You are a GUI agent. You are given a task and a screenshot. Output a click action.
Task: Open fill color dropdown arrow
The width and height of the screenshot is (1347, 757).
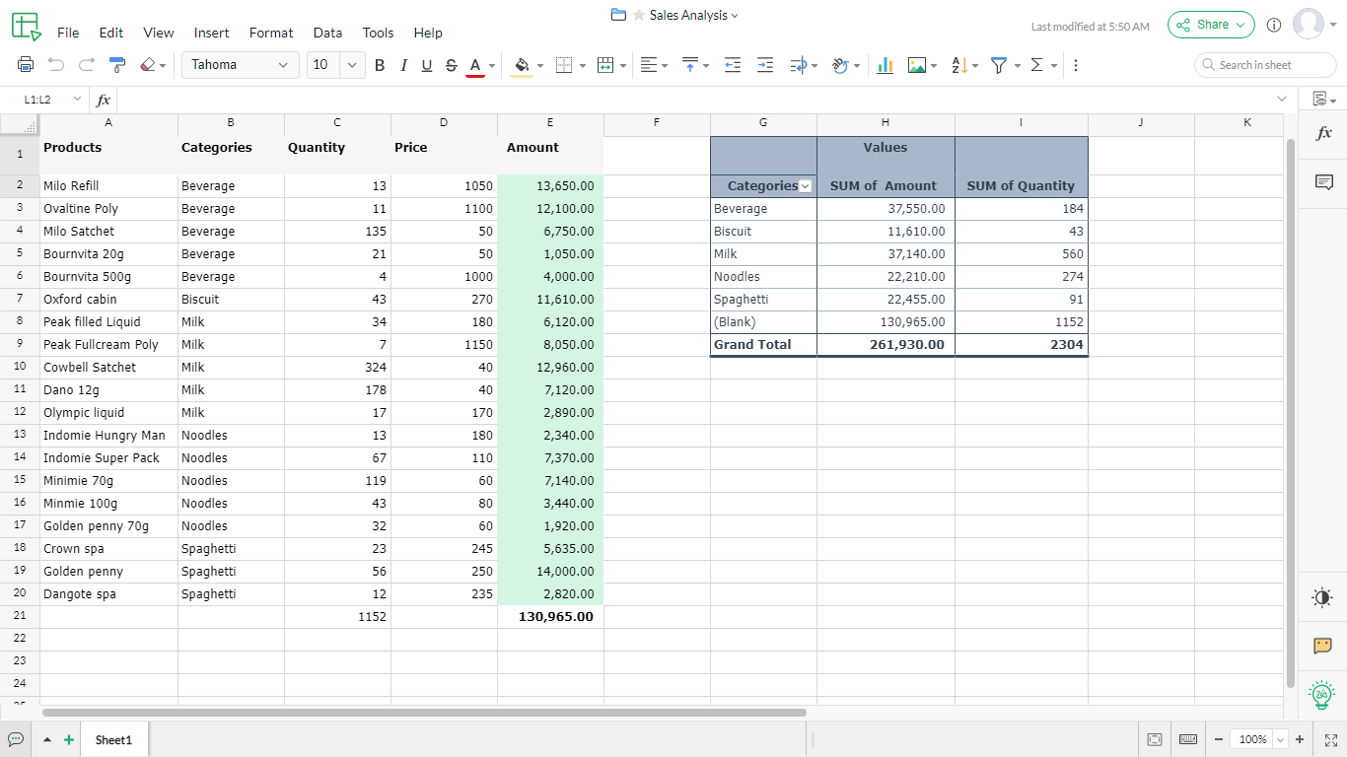point(539,66)
